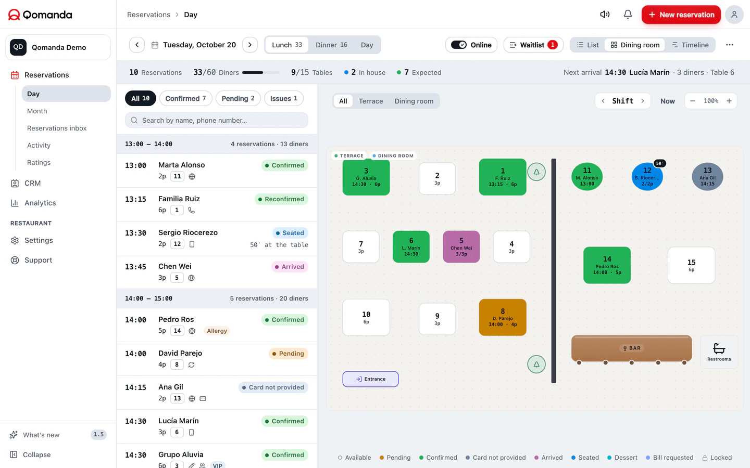Click the Entrance marker on floor plan
The height and width of the screenshot is (468, 750).
(x=370, y=379)
